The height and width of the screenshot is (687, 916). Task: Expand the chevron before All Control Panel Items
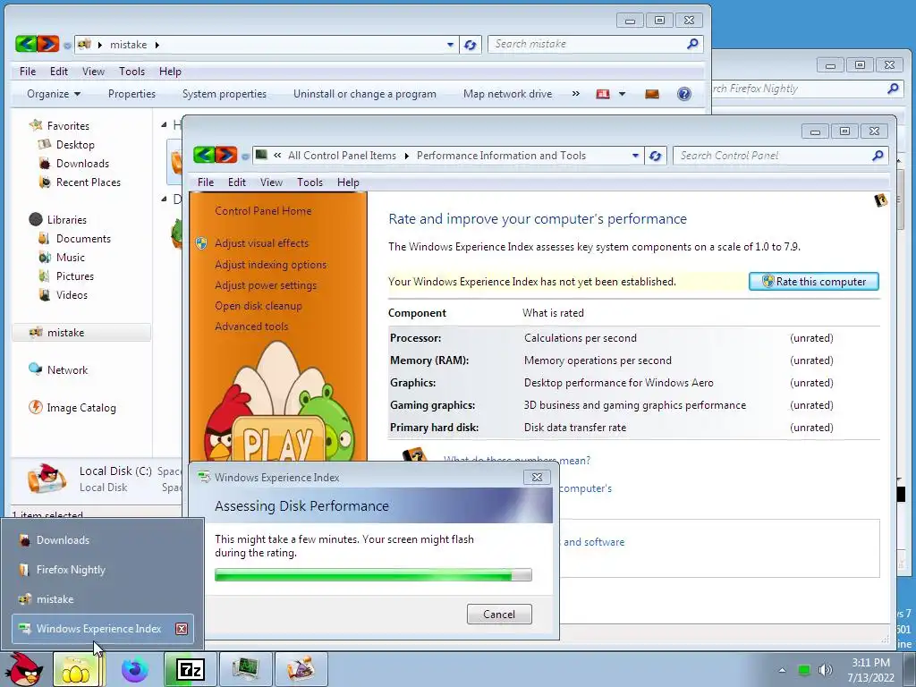(x=277, y=156)
